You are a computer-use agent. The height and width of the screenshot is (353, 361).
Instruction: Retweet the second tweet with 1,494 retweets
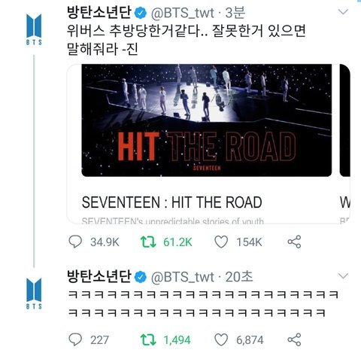tap(148, 339)
